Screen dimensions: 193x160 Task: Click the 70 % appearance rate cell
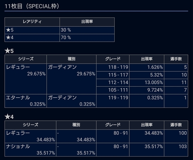pos(87,38)
